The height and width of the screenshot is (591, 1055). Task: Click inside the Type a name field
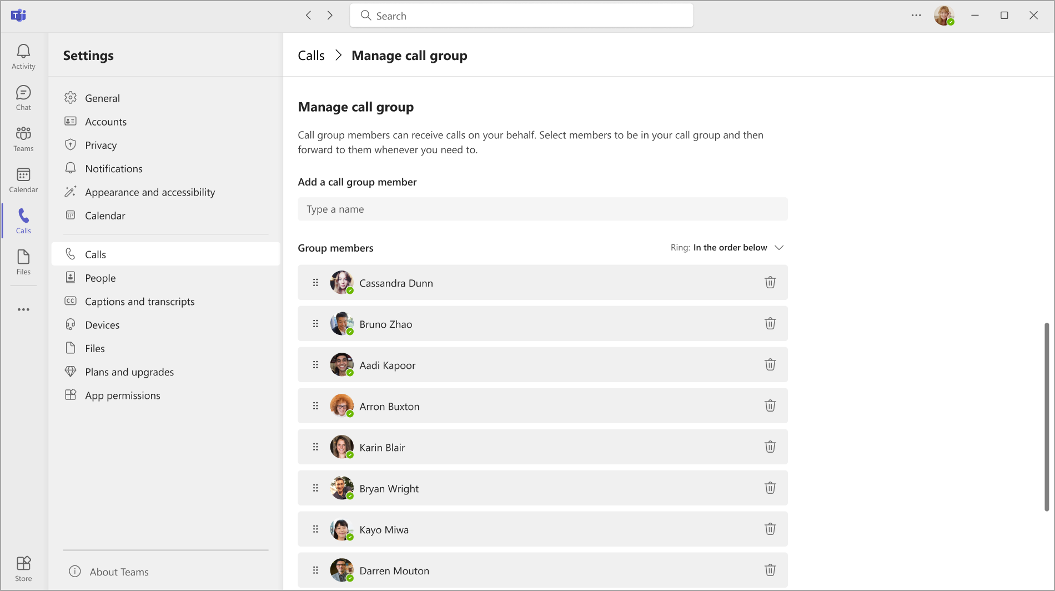542,209
